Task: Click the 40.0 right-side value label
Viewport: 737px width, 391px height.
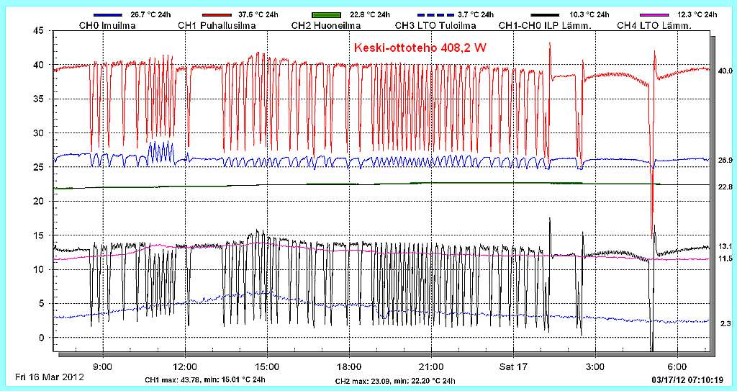Action: click(725, 71)
